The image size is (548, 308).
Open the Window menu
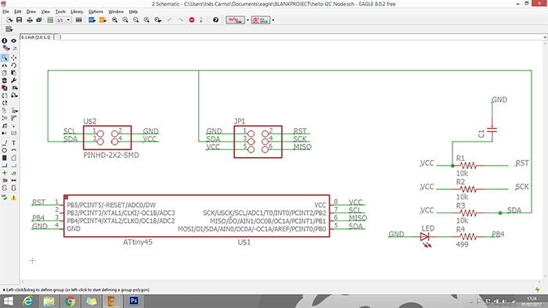116,12
